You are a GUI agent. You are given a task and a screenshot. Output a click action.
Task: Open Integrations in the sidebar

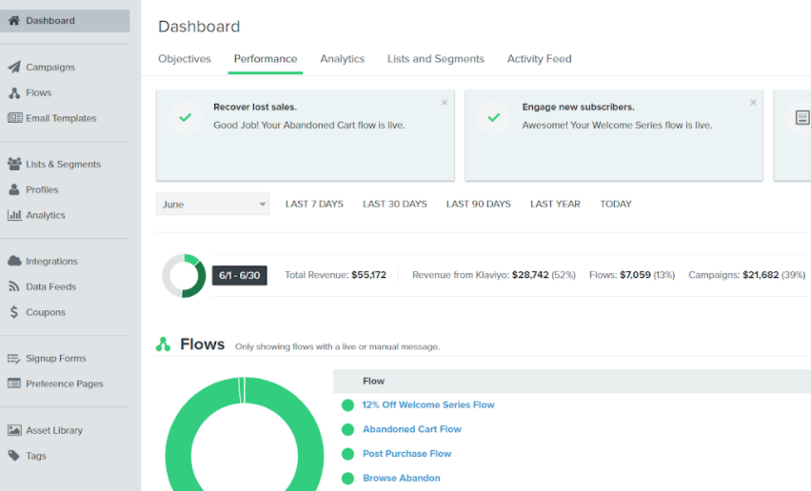[x=51, y=262]
